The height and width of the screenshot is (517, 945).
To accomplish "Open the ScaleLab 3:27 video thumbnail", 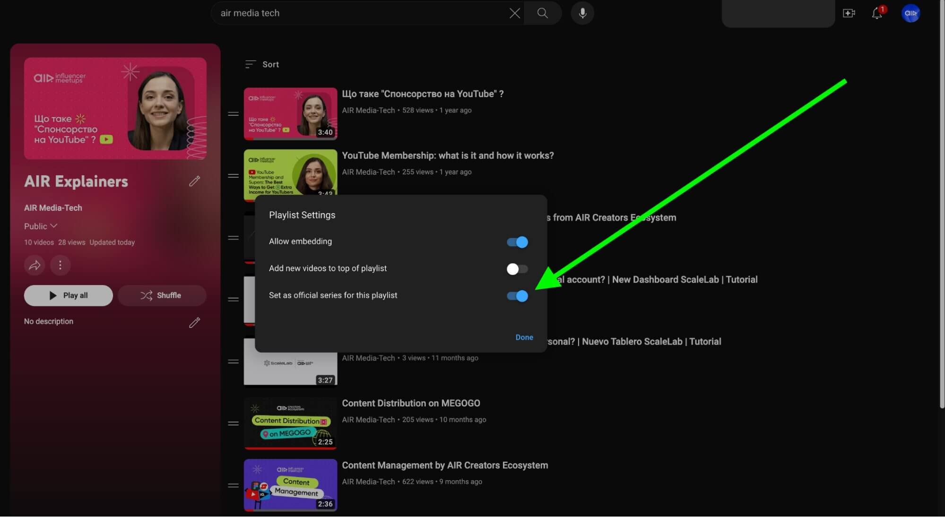I will (290, 369).
